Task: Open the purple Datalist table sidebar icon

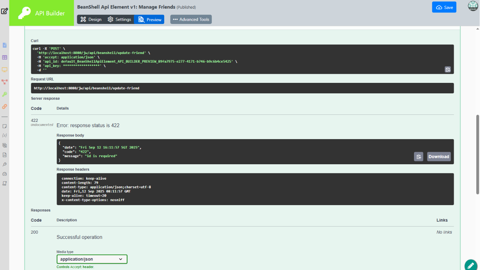Action: 5,58
